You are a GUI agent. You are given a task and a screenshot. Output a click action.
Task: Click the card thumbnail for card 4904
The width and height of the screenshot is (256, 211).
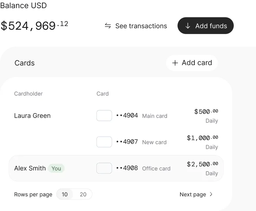click(104, 115)
